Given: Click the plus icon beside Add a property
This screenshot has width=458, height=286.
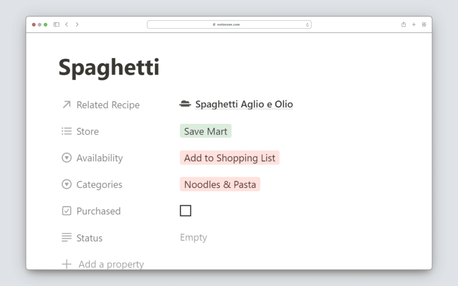Looking at the screenshot, I should (x=67, y=264).
